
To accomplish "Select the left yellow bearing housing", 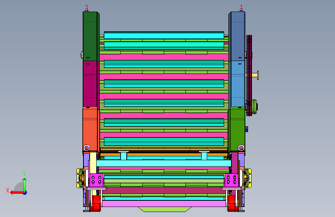I will point(80,178).
